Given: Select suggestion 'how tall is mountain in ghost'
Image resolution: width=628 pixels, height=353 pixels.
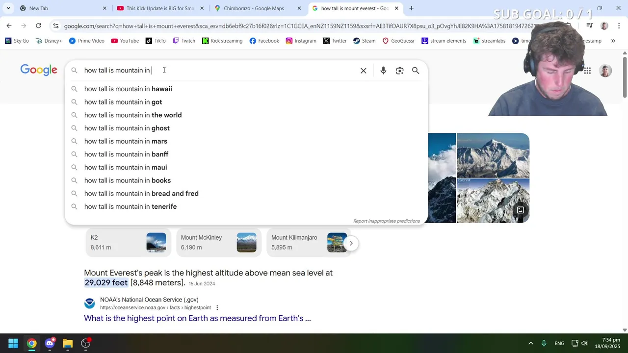Looking at the screenshot, I should (246, 128).
